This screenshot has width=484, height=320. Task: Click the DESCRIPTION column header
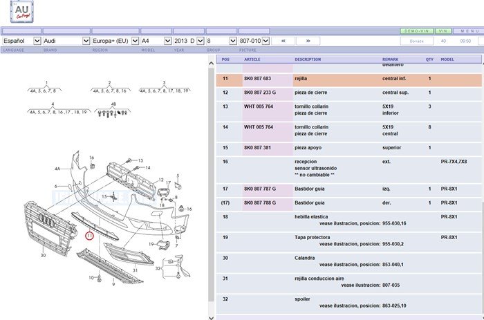(x=308, y=59)
